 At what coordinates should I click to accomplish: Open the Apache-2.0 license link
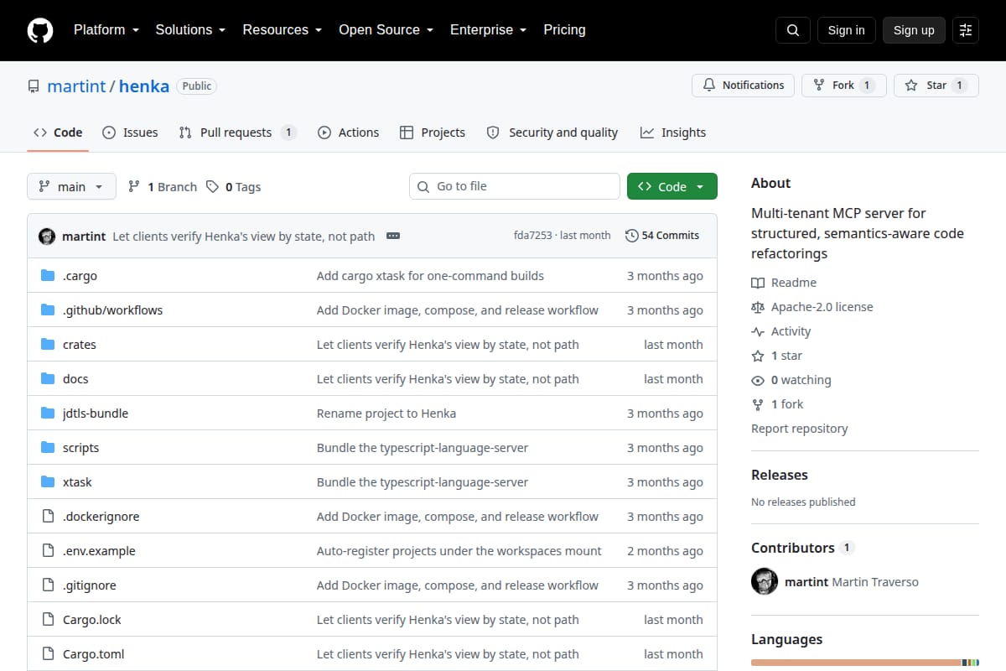(x=822, y=307)
